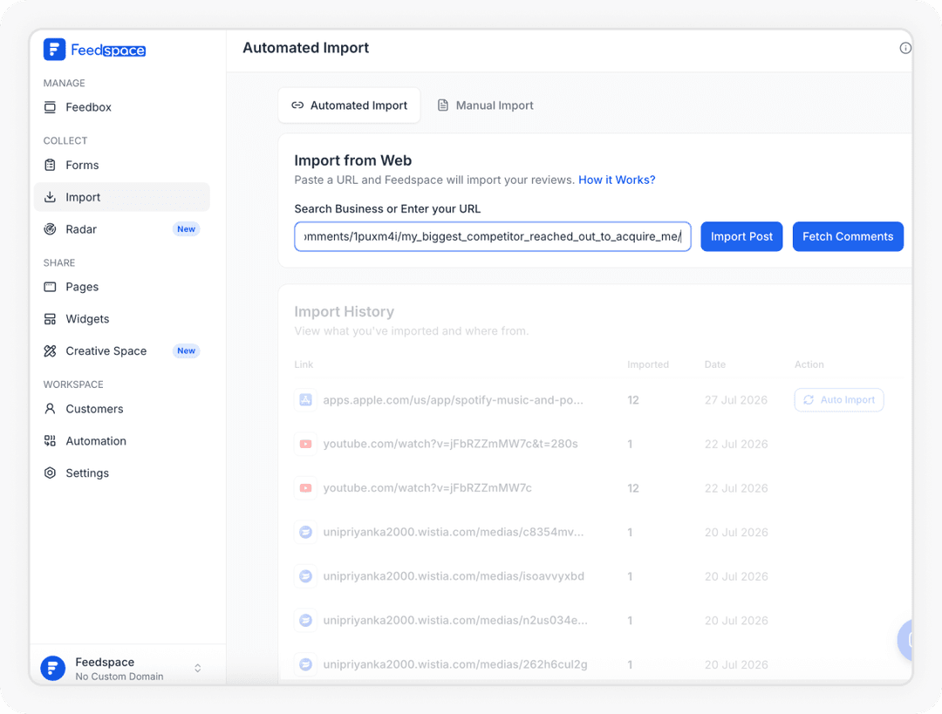This screenshot has width=942, height=714.
Task: Click the Feedspace workspace avatar
Action: click(53, 668)
